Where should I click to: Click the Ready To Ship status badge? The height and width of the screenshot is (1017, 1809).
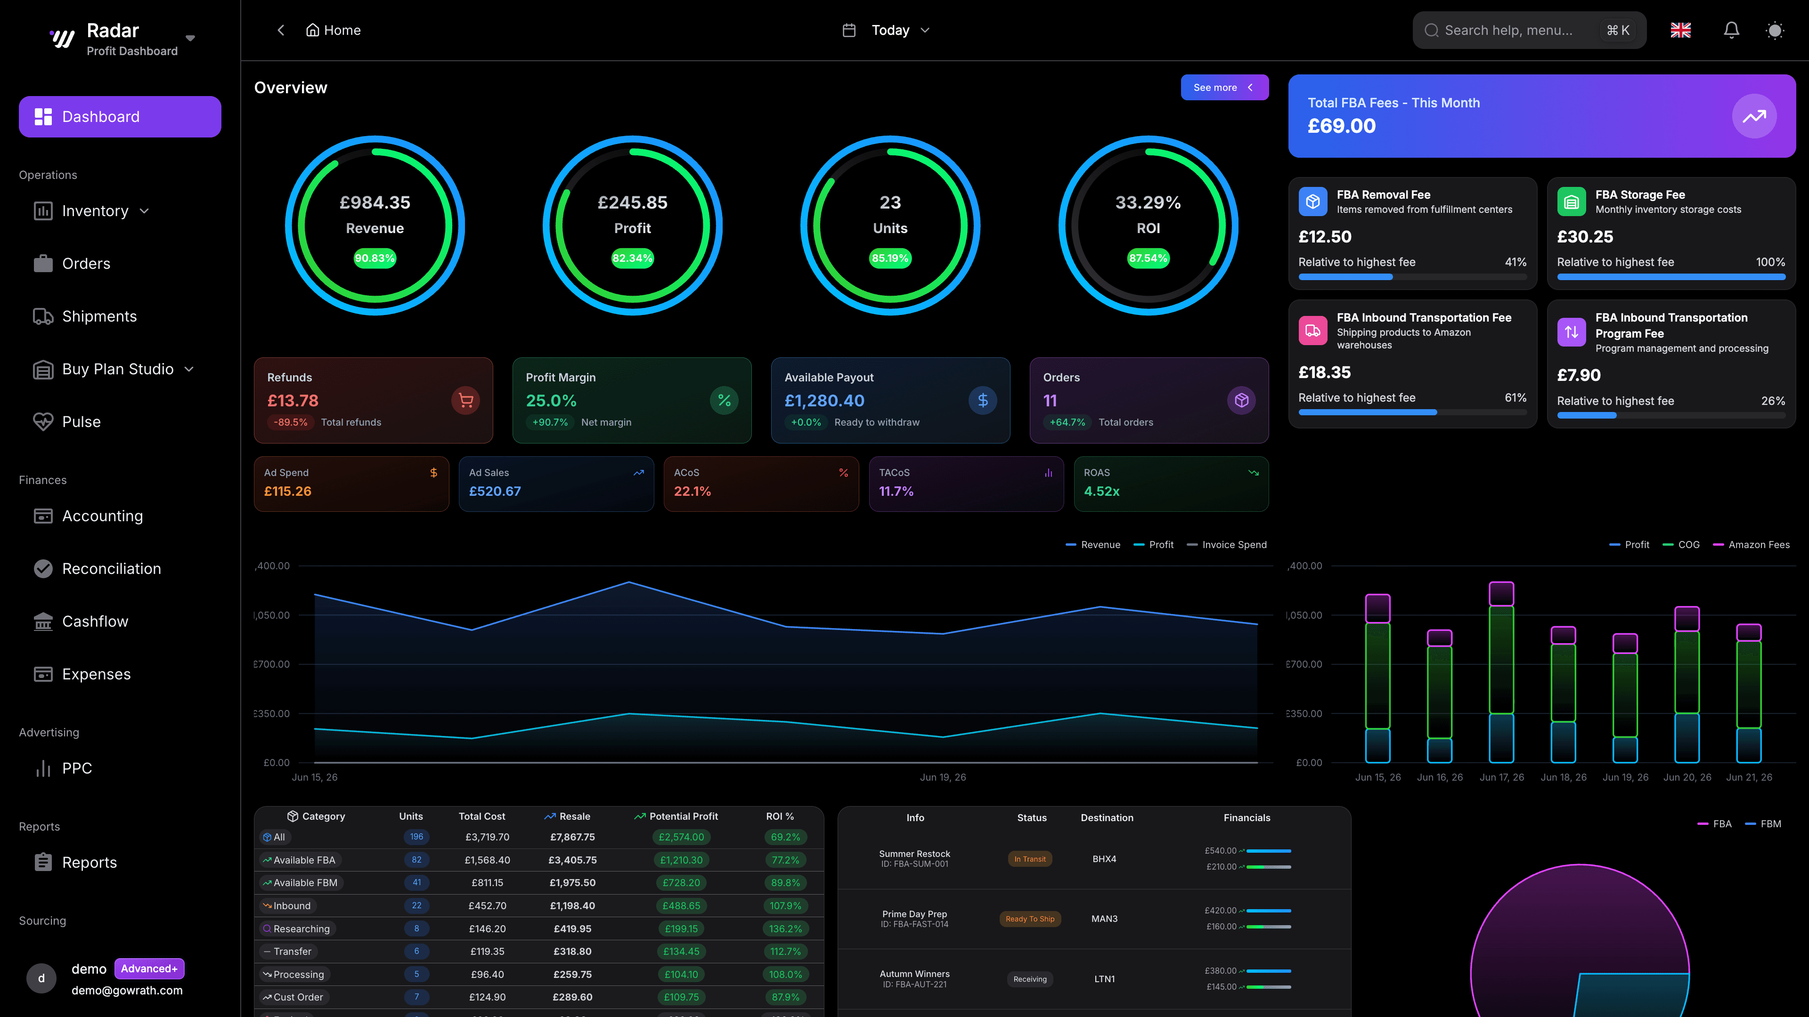tap(1029, 919)
